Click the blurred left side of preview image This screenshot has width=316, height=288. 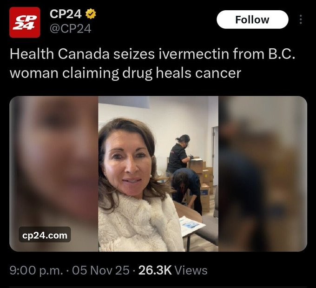[x=54, y=174]
